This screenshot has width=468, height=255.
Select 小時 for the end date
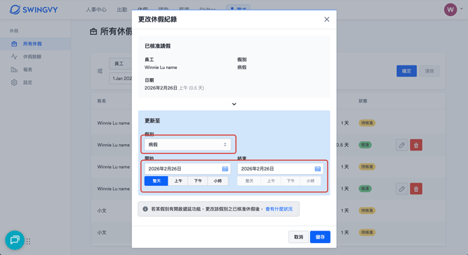[310, 181]
